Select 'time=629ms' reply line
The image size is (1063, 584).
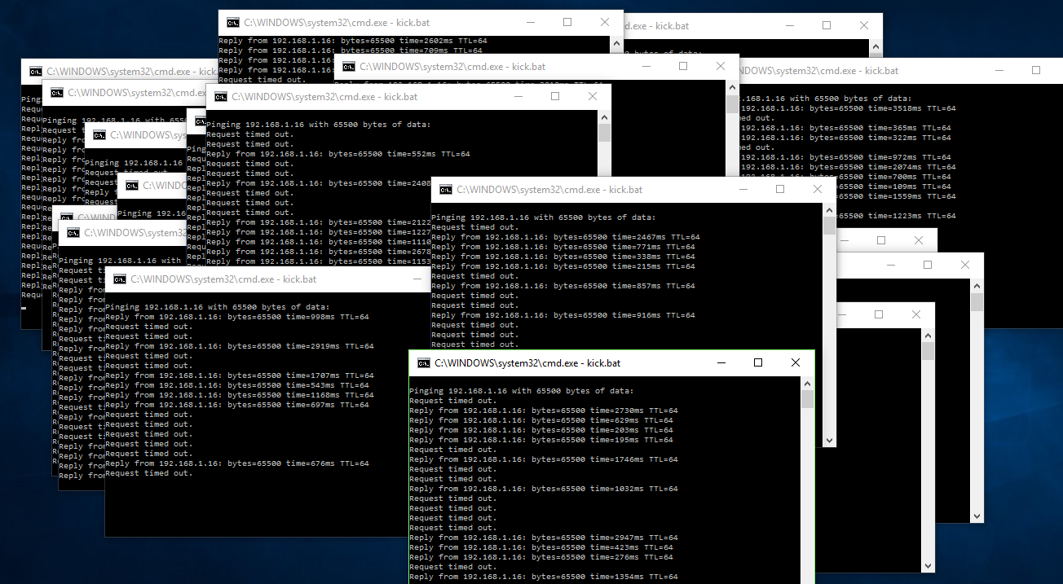pos(541,420)
